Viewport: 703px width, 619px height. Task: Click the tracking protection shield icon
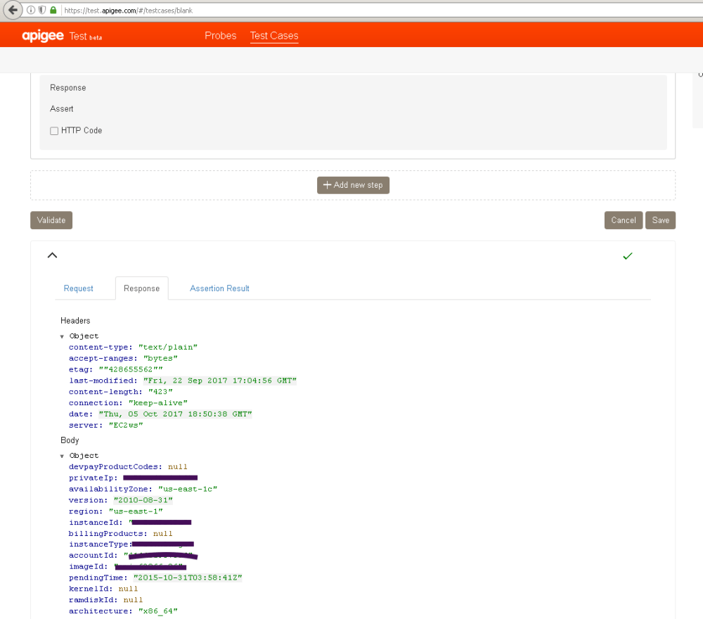point(42,11)
